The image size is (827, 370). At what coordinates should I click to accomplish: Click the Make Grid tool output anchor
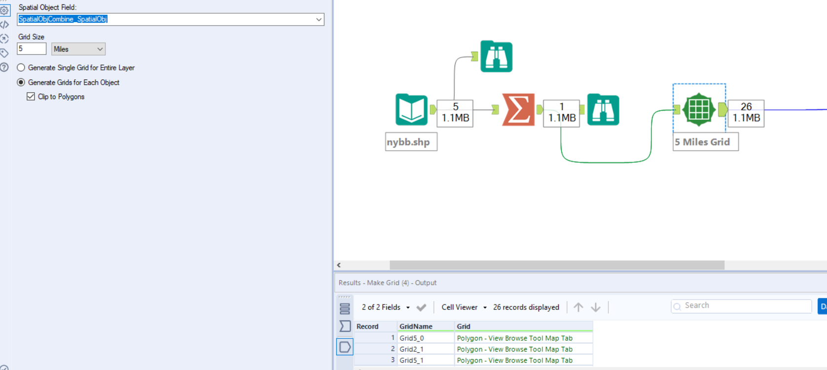[722, 109]
